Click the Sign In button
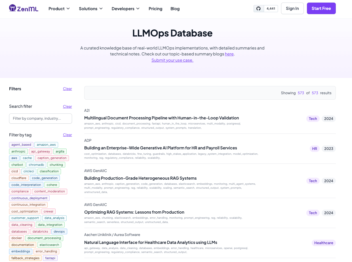The width and height of the screenshot is (352, 262). coord(292,8)
